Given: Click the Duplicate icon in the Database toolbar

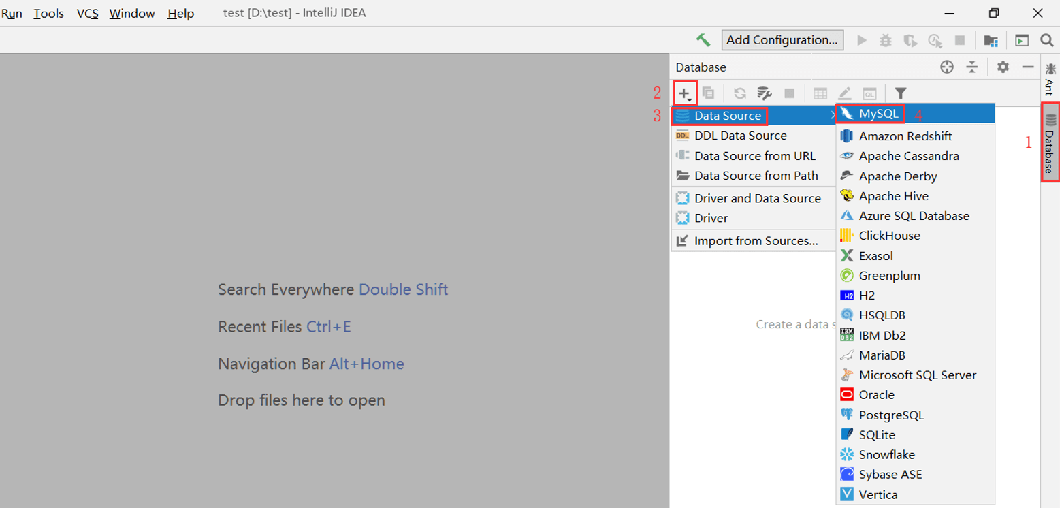Looking at the screenshot, I should tap(709, 93).
